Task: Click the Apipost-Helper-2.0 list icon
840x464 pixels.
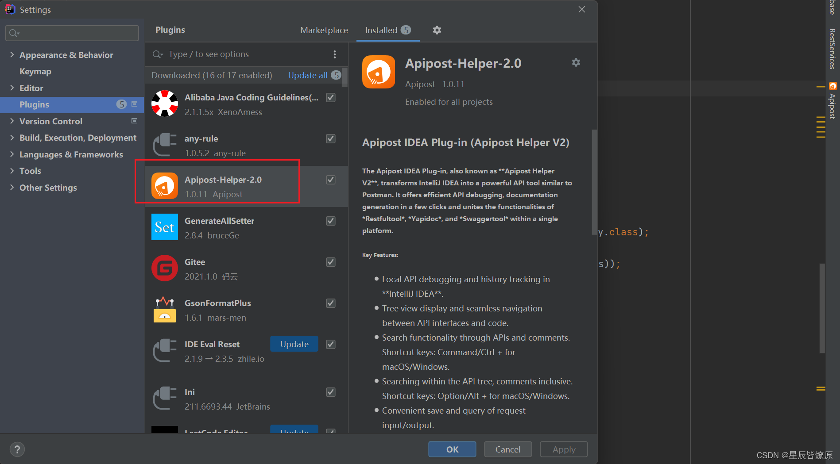Action: (x=165, y=186)
